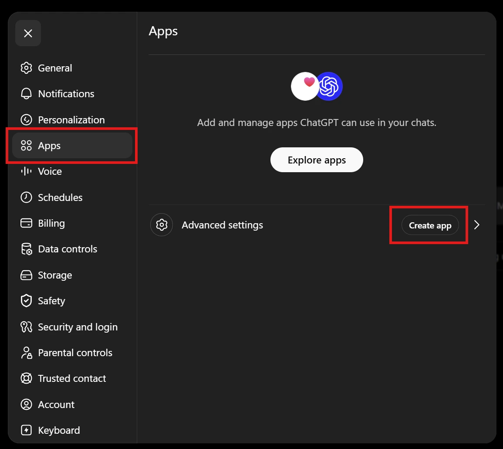Click the Parental controls person-lock icon
Image resolution: width=503 pixels, height=449 pixels.
[26, 353]
